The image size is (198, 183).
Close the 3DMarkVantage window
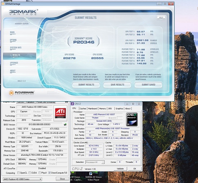pos(171,4)
